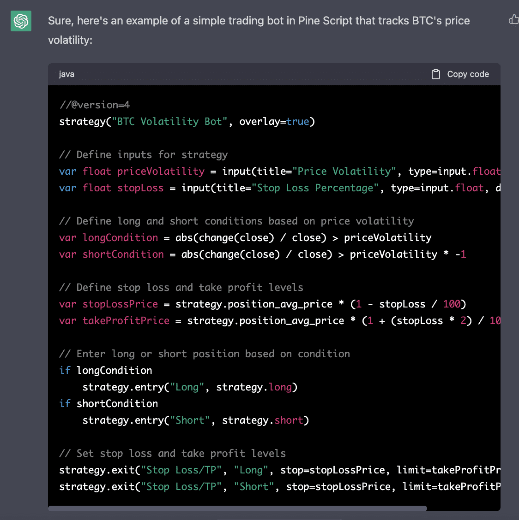519x520 pixels.
Task: Click the code block horizontal scrollbar thumb
Action: (237, 508)
